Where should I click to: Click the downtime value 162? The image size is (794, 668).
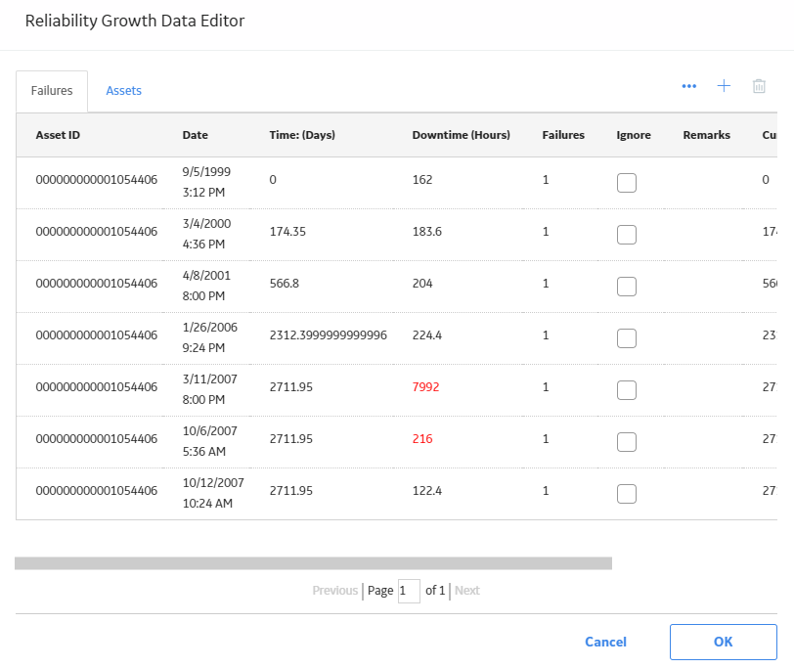pyautogui.click(x=421, y=180)
